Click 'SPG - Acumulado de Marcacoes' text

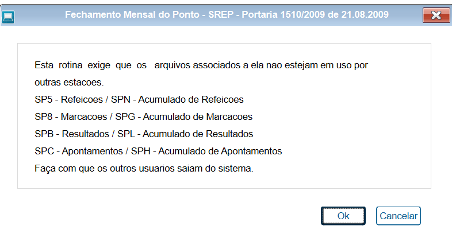[184, 116]
